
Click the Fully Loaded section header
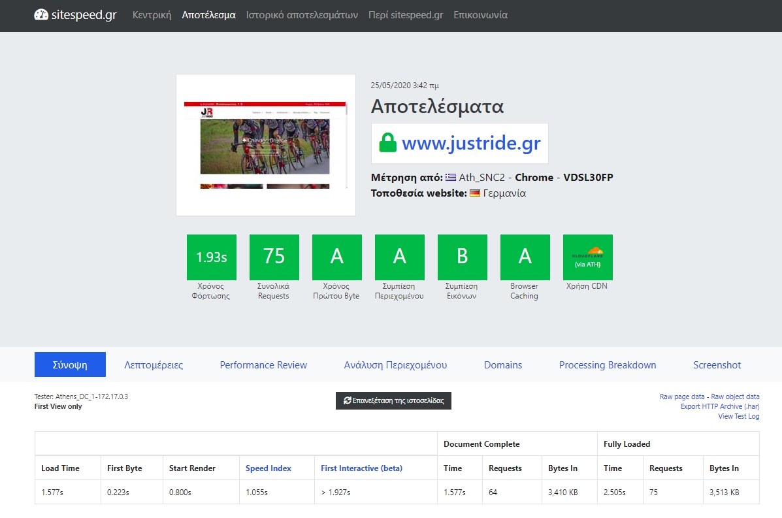point(627,444)
